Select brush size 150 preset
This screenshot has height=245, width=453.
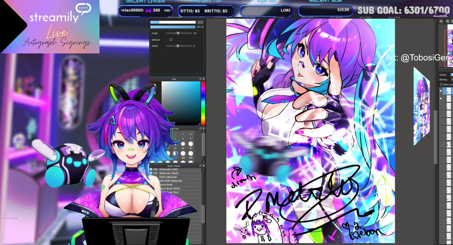tap(191, 155)
